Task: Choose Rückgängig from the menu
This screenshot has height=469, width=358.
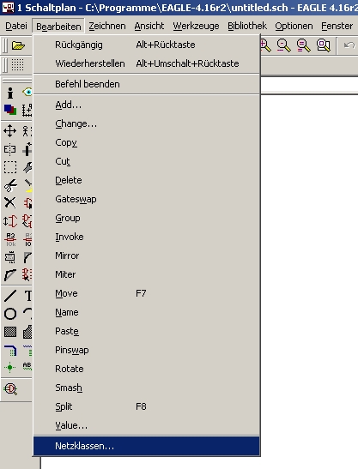Action: tap(147, 45)
